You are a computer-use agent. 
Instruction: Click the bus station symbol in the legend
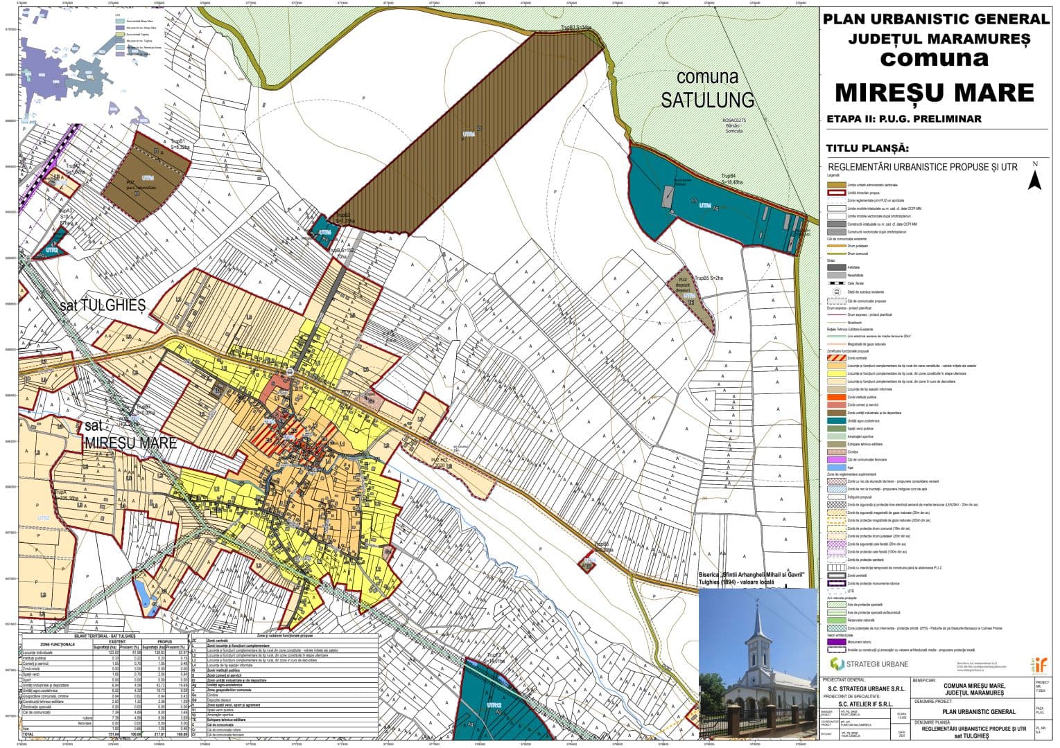[837, 292]
